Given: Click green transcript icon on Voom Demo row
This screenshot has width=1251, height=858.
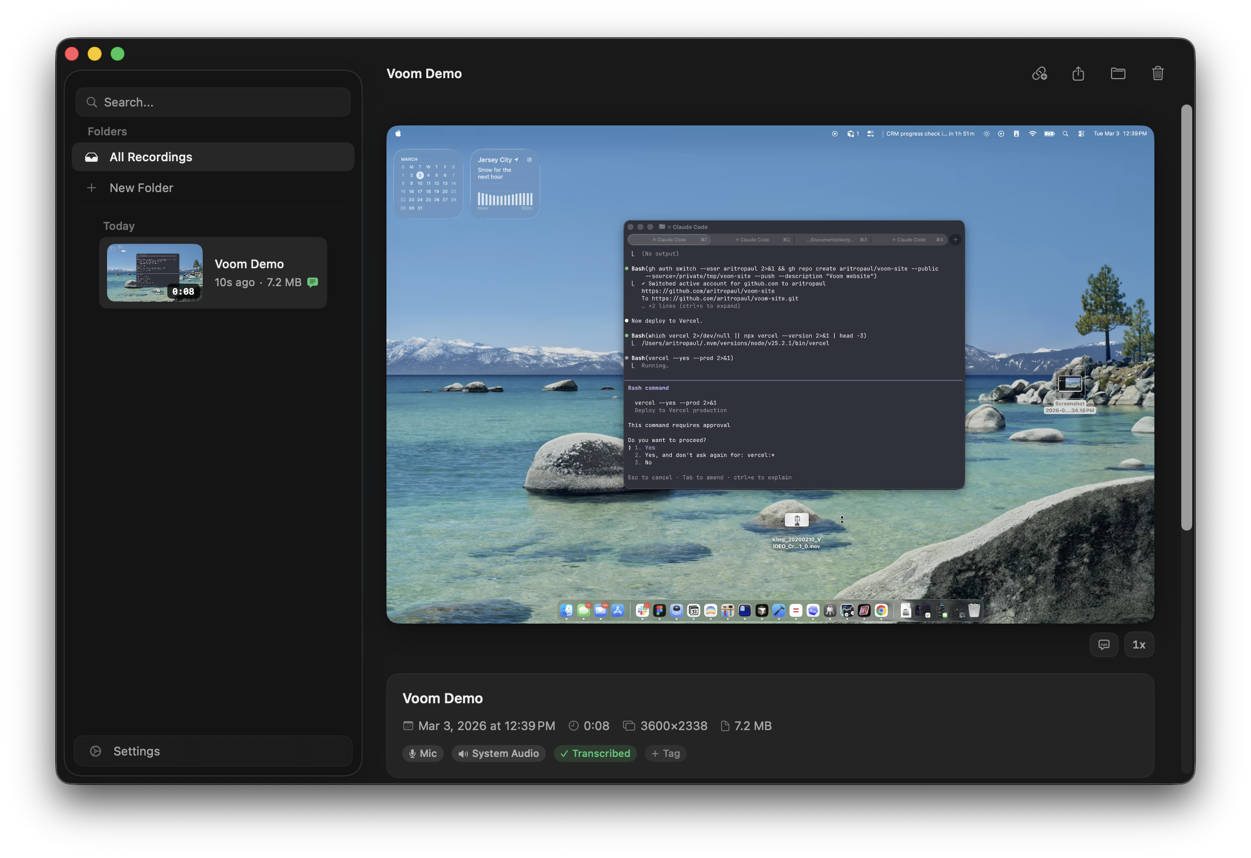Looking at the screenshot, I should (312, 282).
